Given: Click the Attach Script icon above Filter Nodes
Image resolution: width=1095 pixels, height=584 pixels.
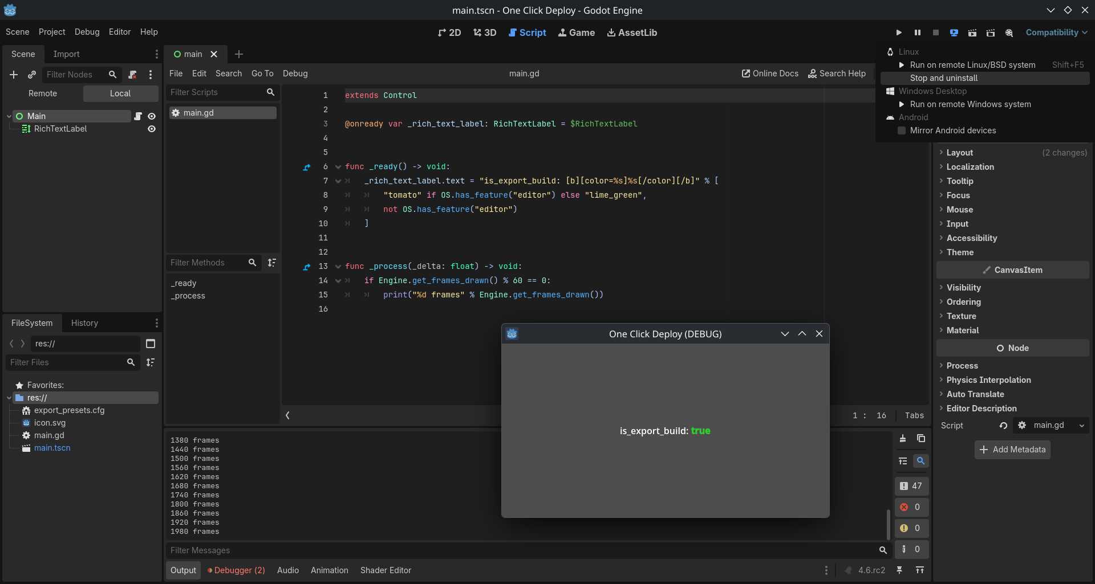Looking at the screenshot, I should [132, 74].
